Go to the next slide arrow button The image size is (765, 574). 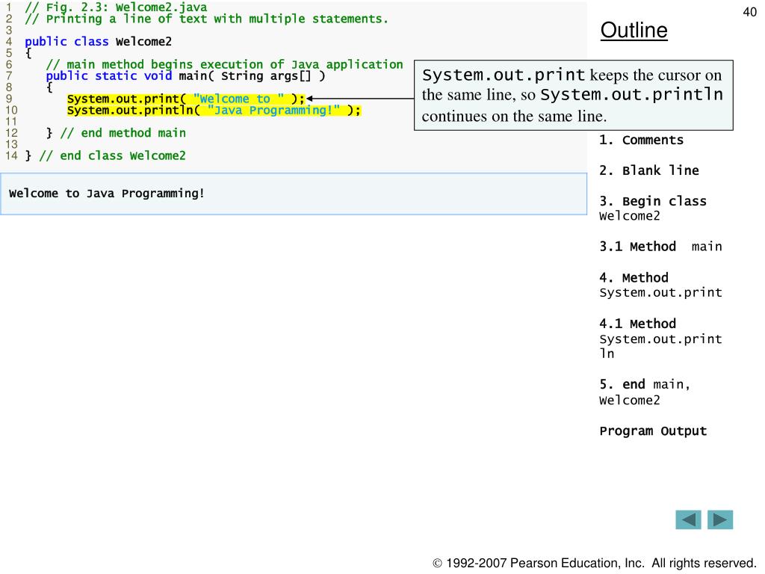(x=720, y=520)
